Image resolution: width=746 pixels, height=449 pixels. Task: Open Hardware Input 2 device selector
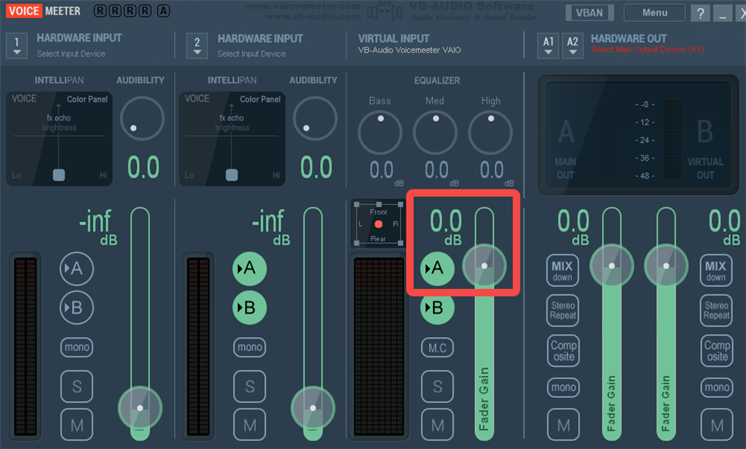pos(197,46)
